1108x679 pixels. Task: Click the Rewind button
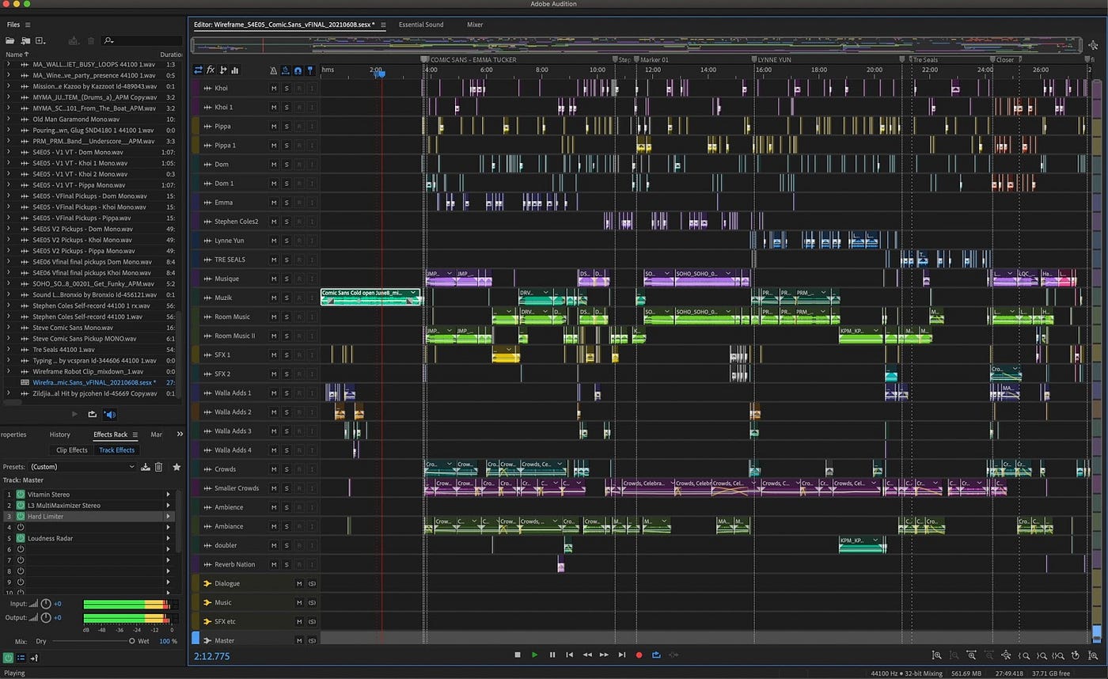[587, 655]
